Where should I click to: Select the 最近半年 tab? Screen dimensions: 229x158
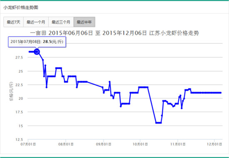coord(85,22)
